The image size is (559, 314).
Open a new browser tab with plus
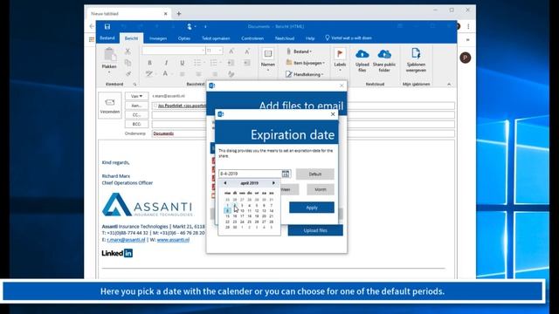[x=178, y=14]
